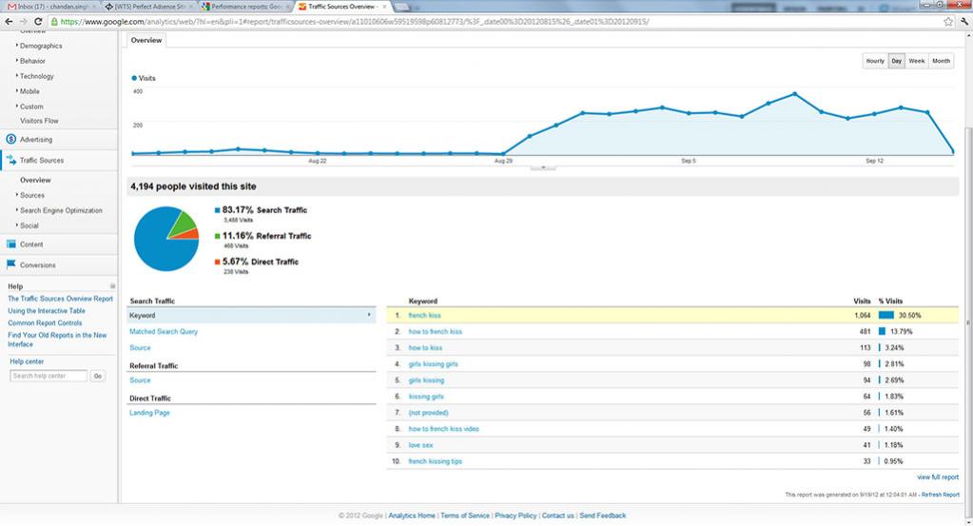Click the browser back arrow
This screenshot has height=526, width=973.
coord(9,22)
